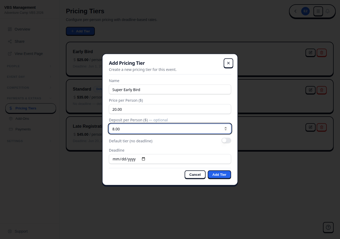The width and height of the screenshot is (340, 239).
Task: Enable the Default tier no deadline toggle
Action: 226,140
